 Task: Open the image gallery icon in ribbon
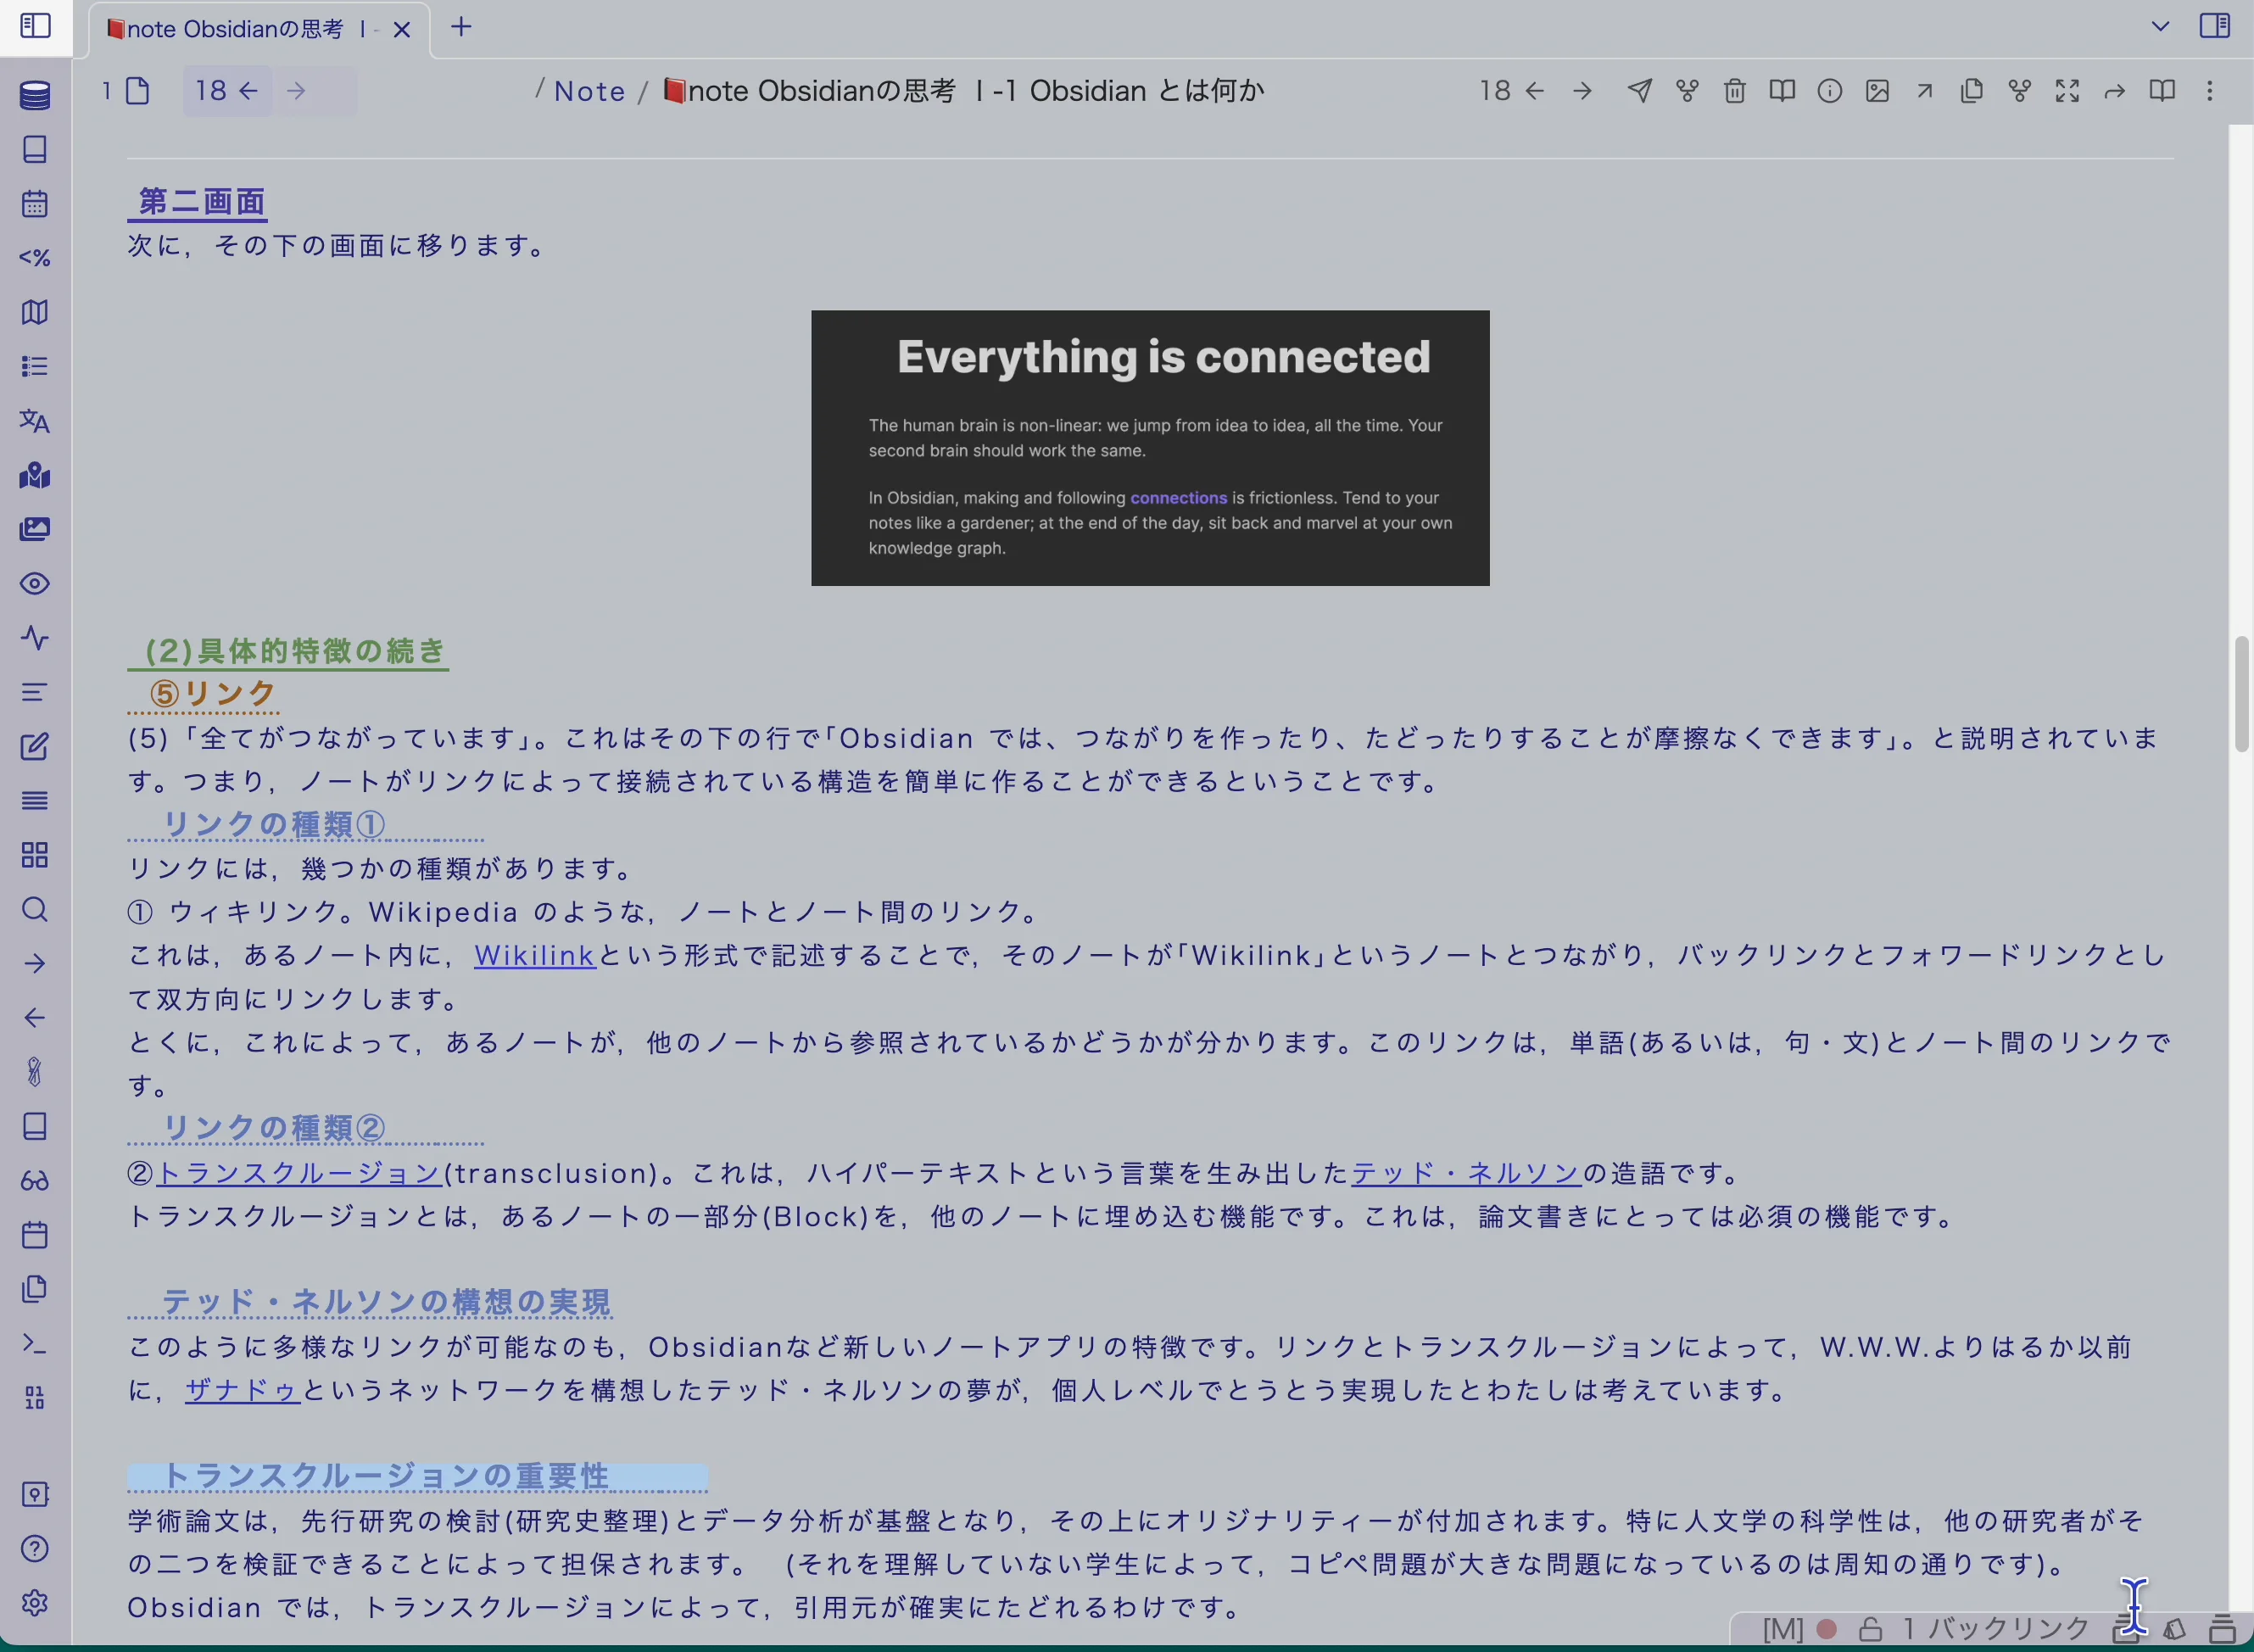[35, 529]
